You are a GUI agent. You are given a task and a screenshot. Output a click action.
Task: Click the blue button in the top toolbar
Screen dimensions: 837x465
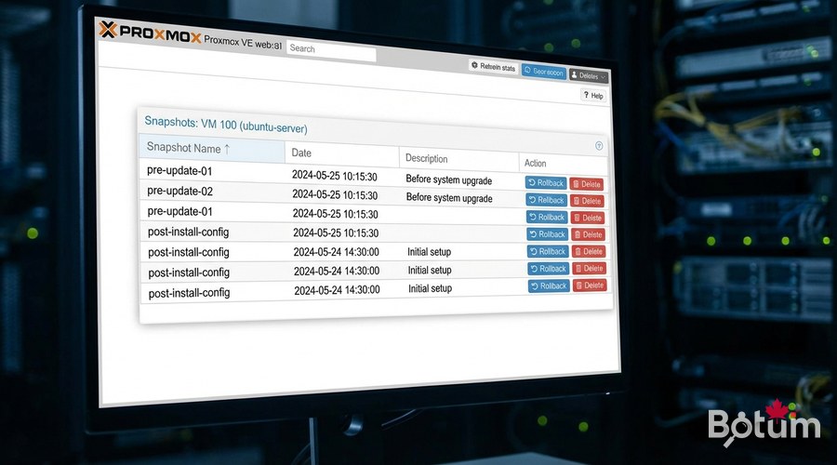(543, 72)
